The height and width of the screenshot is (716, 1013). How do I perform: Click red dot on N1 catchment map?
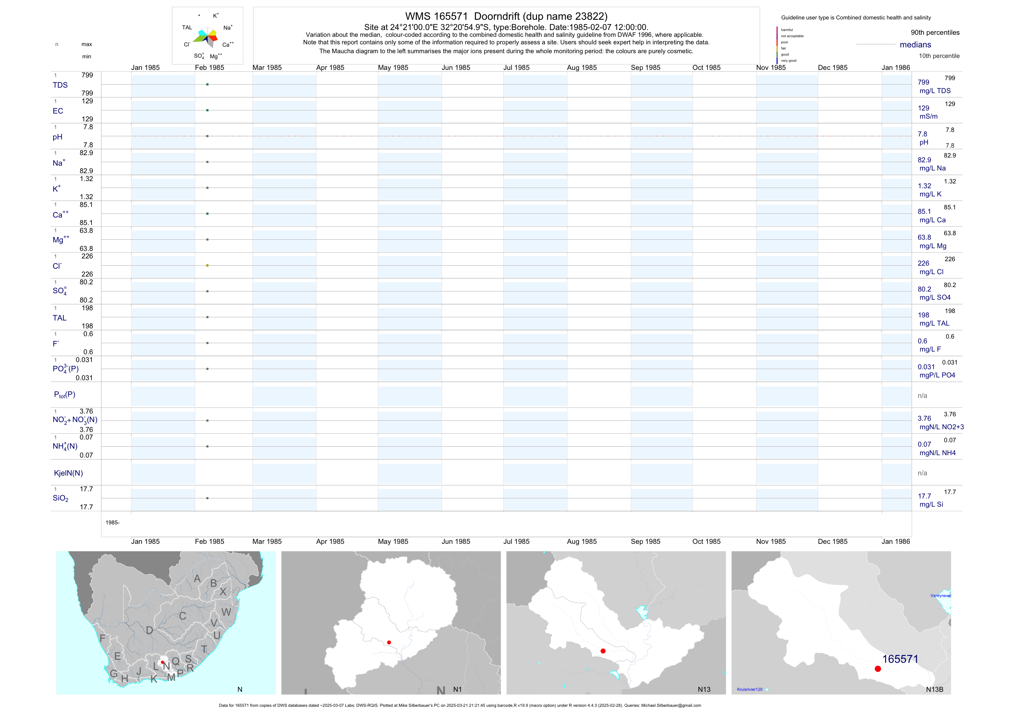389,642
